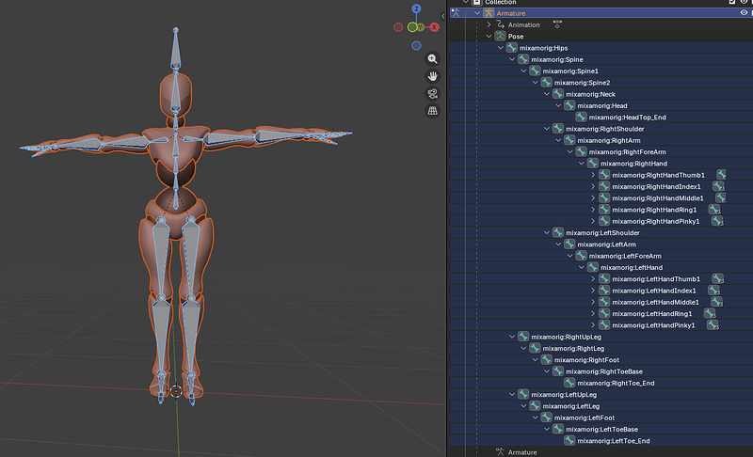753x457 pixels.
Task: Expand the Animation row
Action: tap(489, 24)
